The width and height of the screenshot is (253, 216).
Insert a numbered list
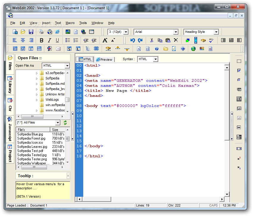(76, 40)
